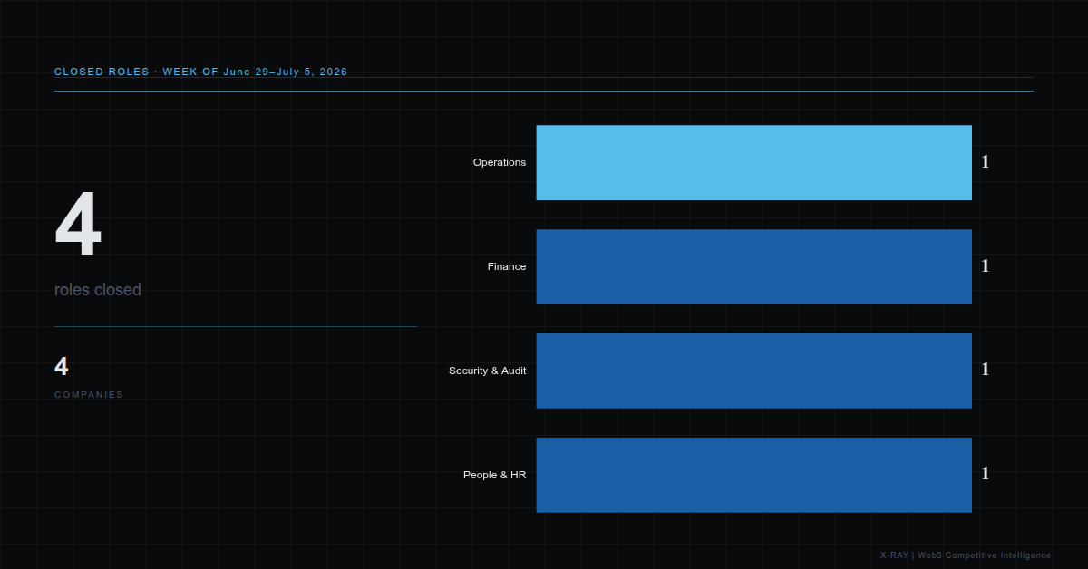
Task: Select the 'Finance' category label
Action: pos(507,266)
